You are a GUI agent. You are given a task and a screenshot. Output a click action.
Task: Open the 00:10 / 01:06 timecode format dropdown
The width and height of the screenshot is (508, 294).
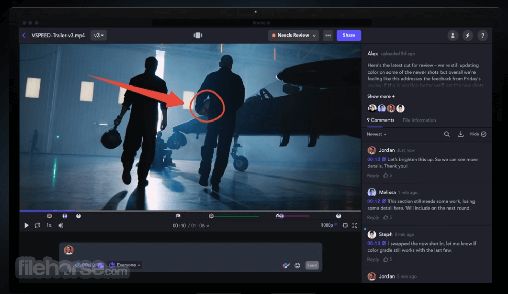[x=191, y=226]
